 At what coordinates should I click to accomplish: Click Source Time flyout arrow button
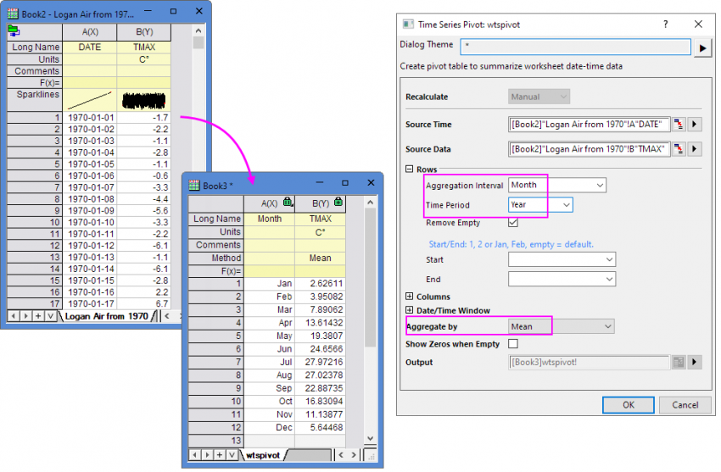(x=696, y=125)
